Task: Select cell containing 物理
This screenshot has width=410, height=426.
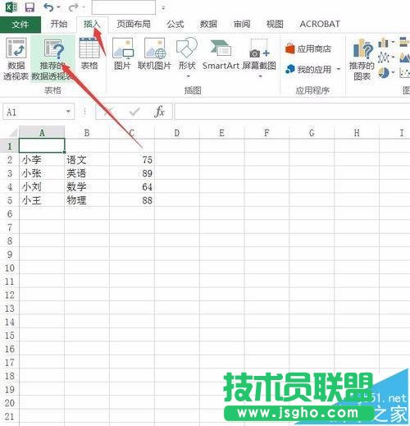Action: 87,200
